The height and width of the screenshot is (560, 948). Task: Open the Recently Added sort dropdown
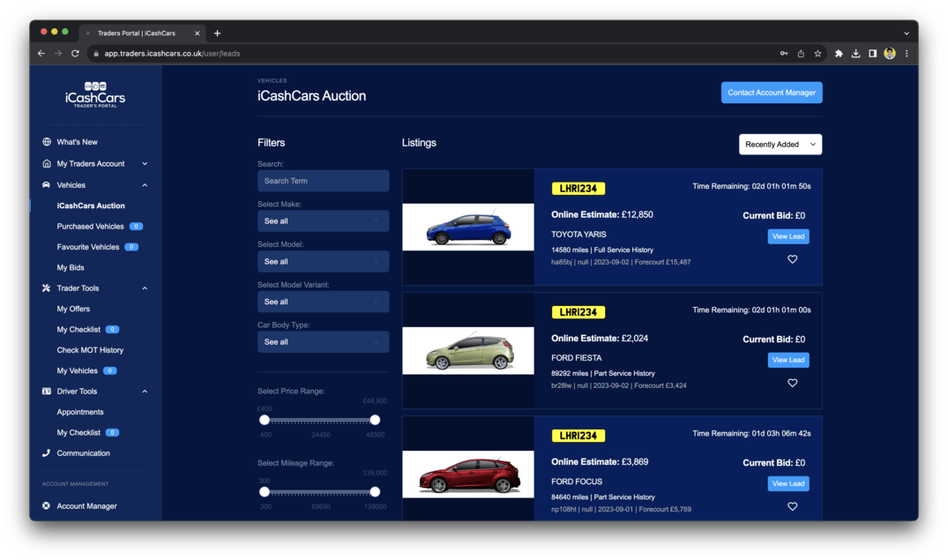click(780, 145)
